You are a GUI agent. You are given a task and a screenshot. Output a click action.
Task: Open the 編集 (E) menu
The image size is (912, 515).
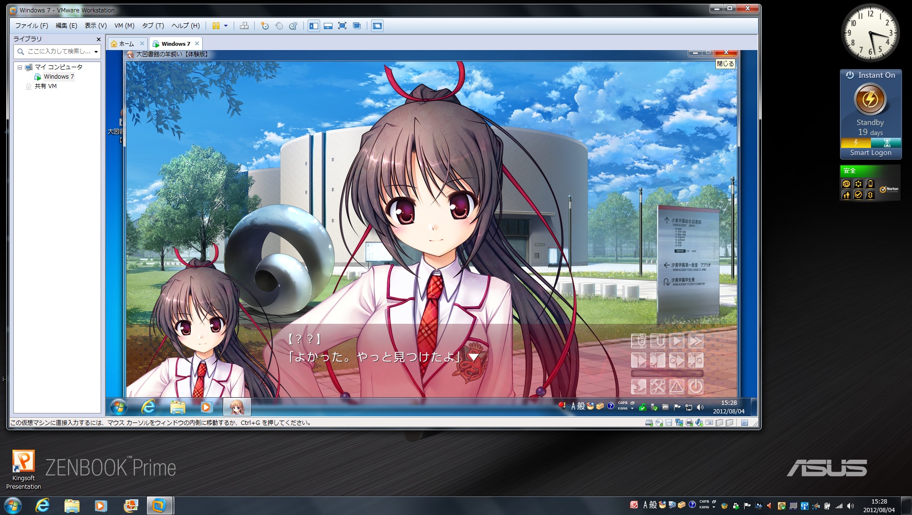[66, 26]
